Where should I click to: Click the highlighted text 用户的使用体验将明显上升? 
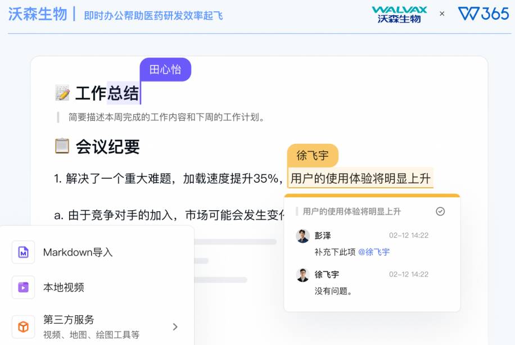(x=360, y=178)
